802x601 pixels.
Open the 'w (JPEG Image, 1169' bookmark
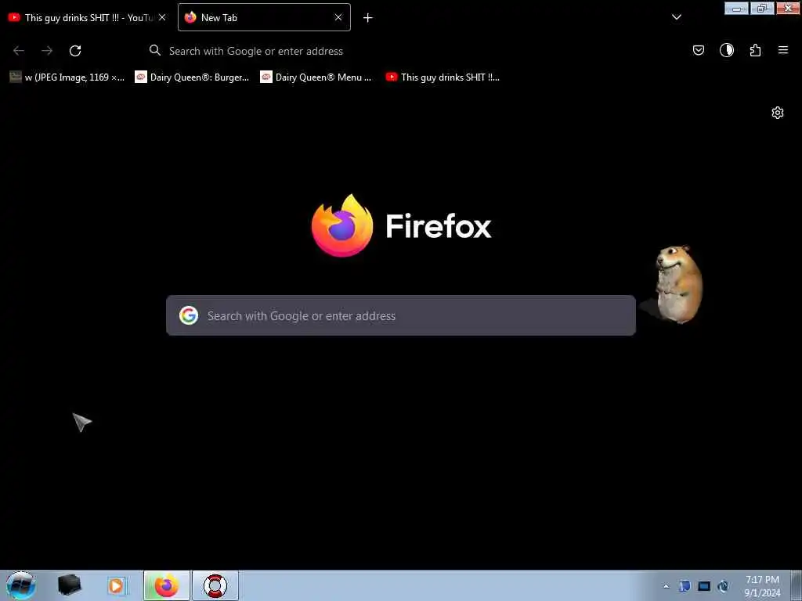[67, 77]
